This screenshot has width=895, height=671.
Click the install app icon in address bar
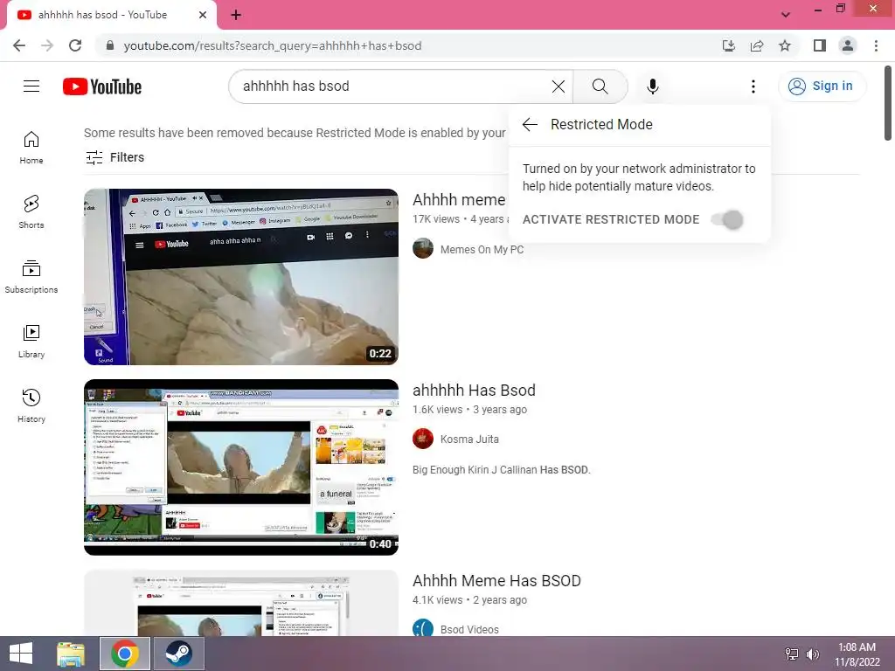click(729, 45)
